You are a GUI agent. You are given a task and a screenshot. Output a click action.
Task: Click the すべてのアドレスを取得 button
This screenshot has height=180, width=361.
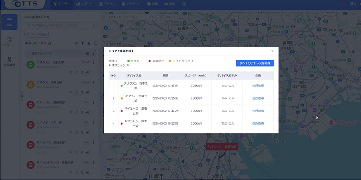point(254,63)
